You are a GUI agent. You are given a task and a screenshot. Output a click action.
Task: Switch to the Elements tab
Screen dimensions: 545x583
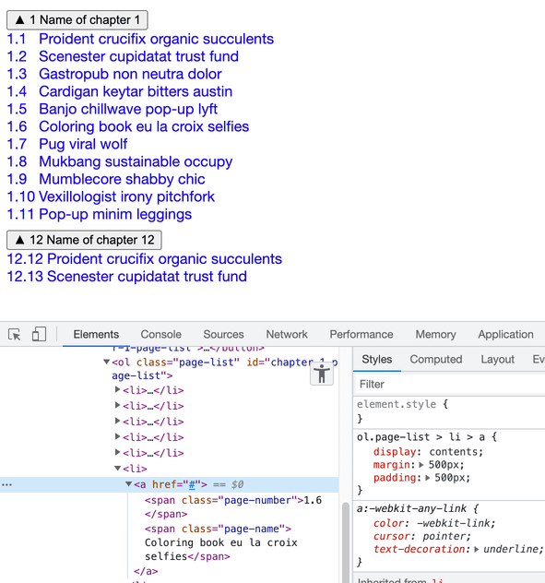(x=96, y=334)
